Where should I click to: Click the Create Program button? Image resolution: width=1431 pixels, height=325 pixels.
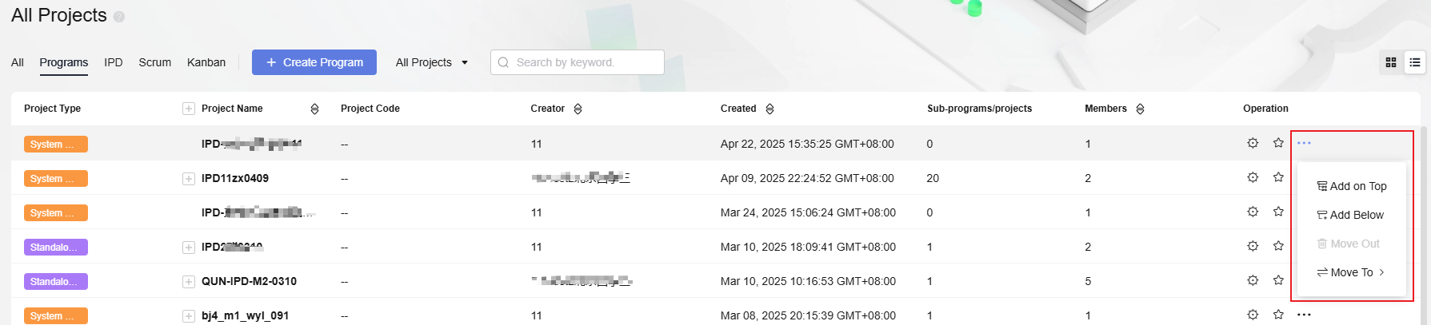[314, 62]
